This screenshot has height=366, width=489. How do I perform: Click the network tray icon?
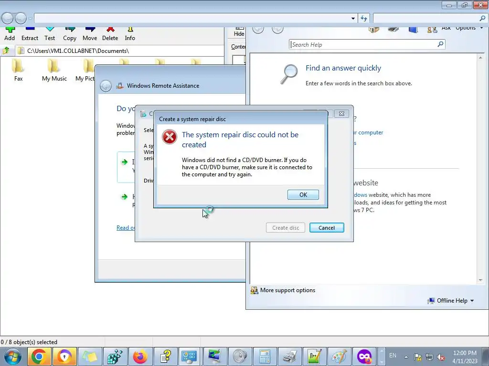tap(429, 357)
